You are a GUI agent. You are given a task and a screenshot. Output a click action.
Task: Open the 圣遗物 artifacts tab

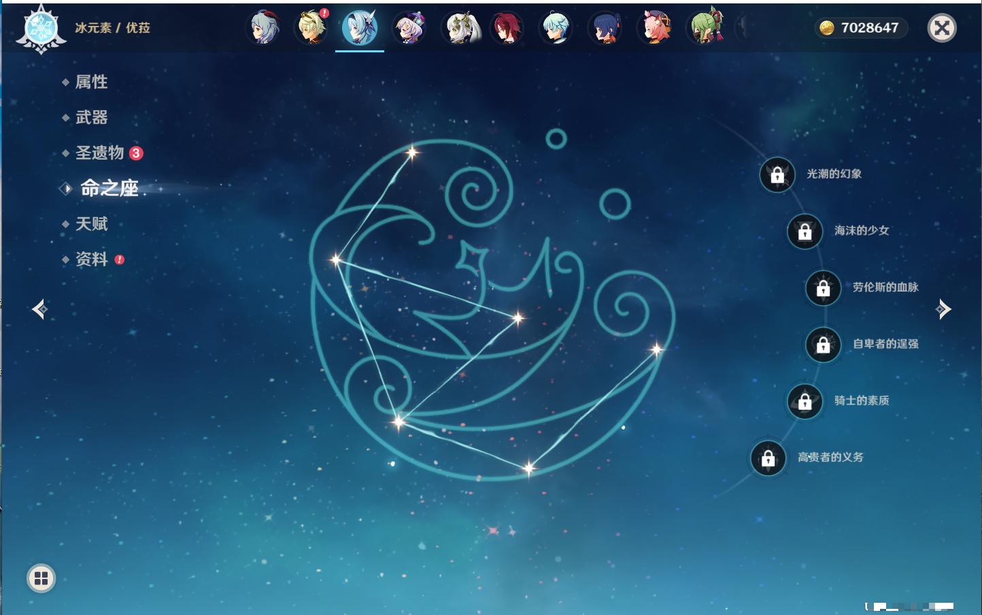click(100, 153)
